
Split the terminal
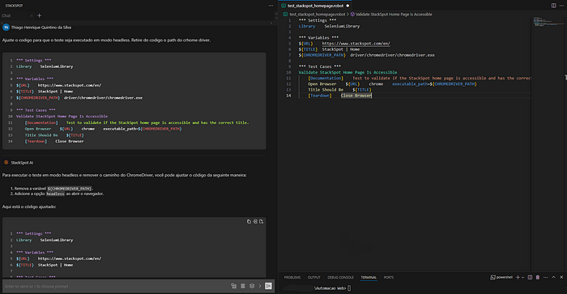530,277
